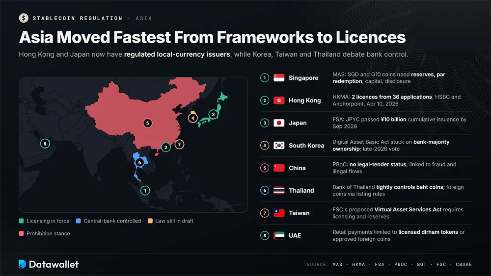Click map marker 1 at Singapore
This screenshot has height=276, width=491.
coord(145,190)
